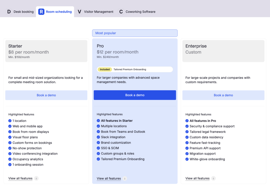The height and width of the screenshot is (188, 270).
Task: Click the down-arrow icon in Starter plan
Action: click(x=36, y=178)
